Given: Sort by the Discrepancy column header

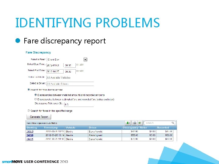Looking at the screenshot, I should click(x=130, y=128).
